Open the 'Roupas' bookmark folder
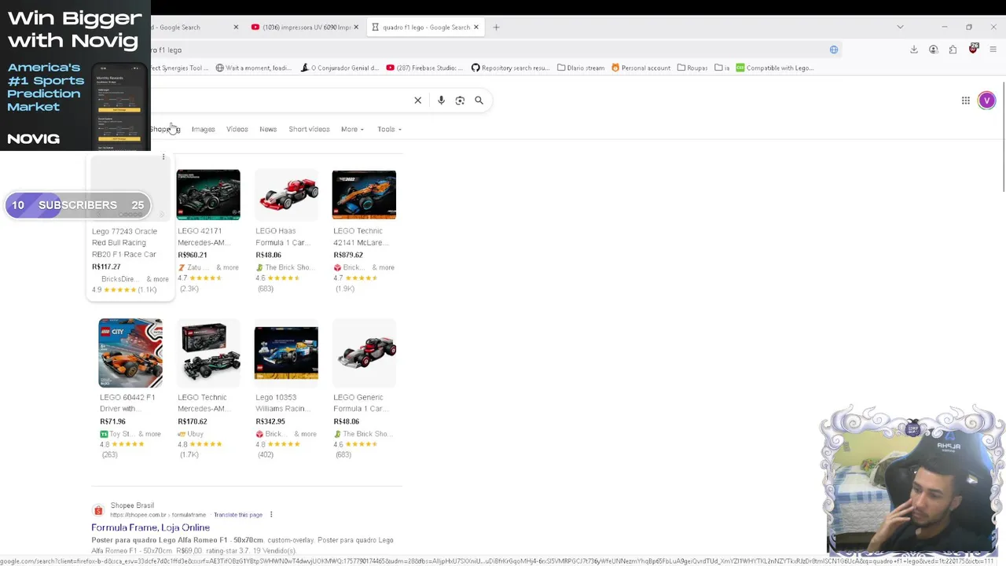Image resolution: width=1006 pixels, height=566 pixels. pos(692,68)
